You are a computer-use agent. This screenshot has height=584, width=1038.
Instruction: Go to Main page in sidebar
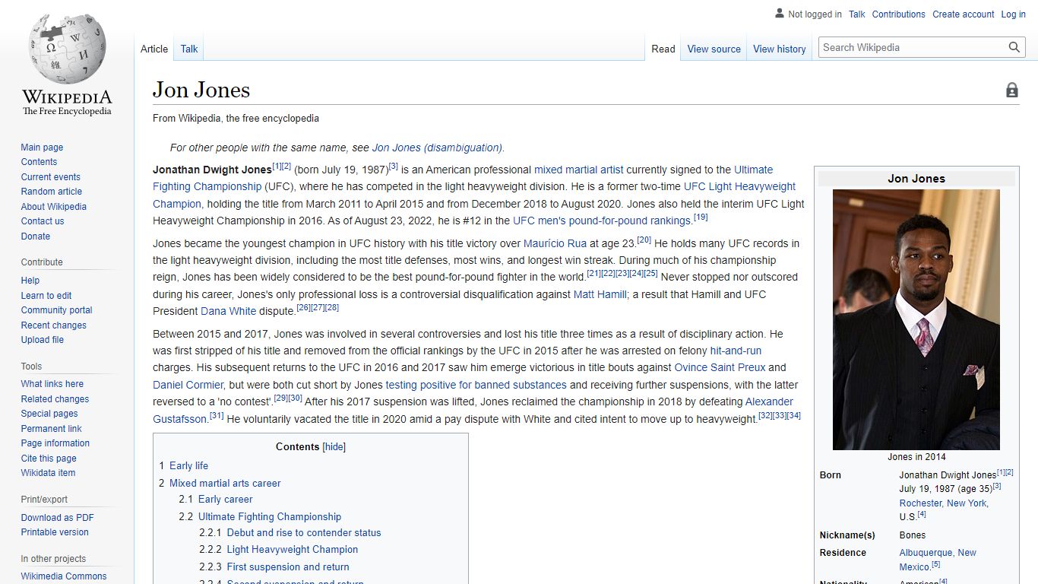[x=42, y=148]
